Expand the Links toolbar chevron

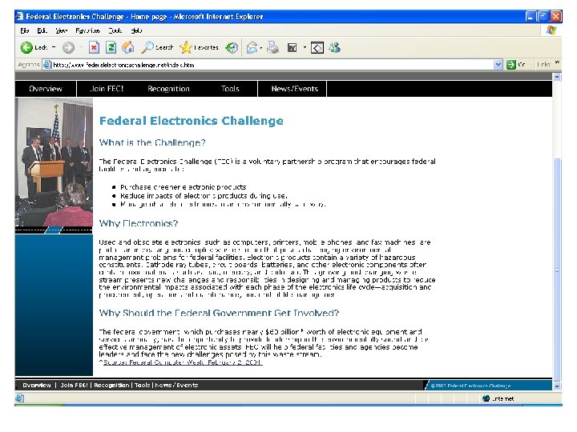point(558,62)
